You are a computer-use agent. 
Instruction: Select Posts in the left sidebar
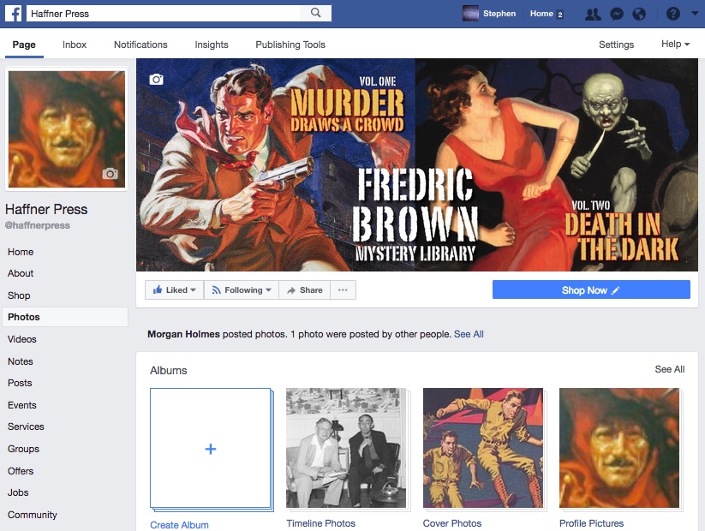[20, 383]
